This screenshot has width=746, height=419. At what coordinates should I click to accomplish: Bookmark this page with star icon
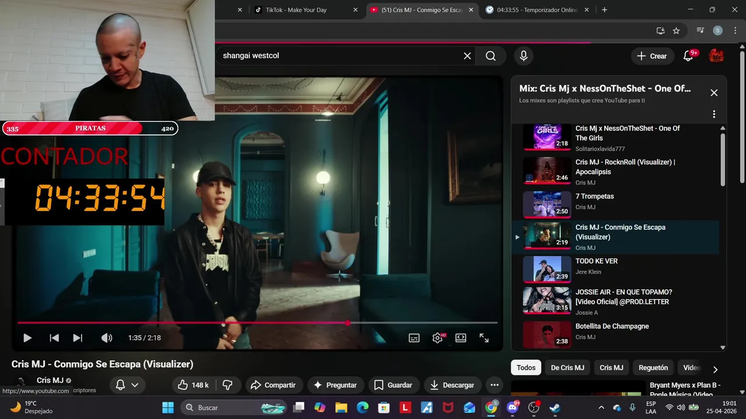click(676, 31)
